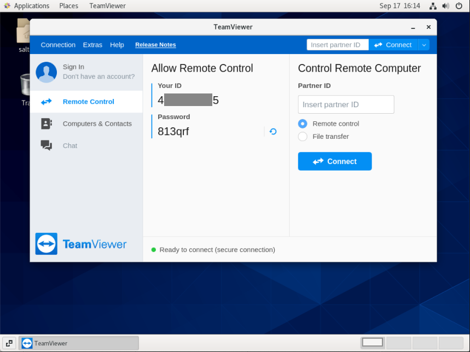Close the TeamViewer window
This screenshot has width=470, height=352.
428,27
